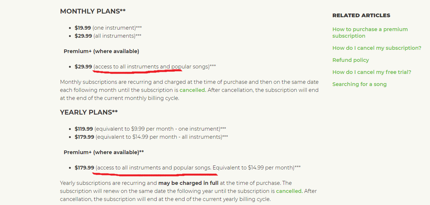Click the $119.99 yearly one instrument price

(x=84, y=129)
